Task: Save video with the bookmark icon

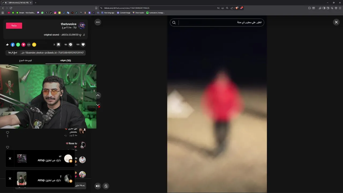Action: point(58,44)
